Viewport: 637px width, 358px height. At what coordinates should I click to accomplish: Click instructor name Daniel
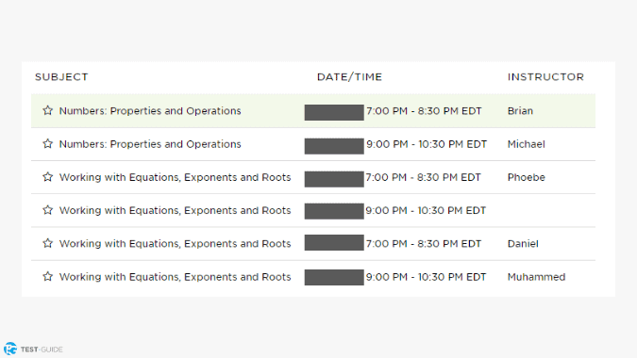[x=523, y=244]
